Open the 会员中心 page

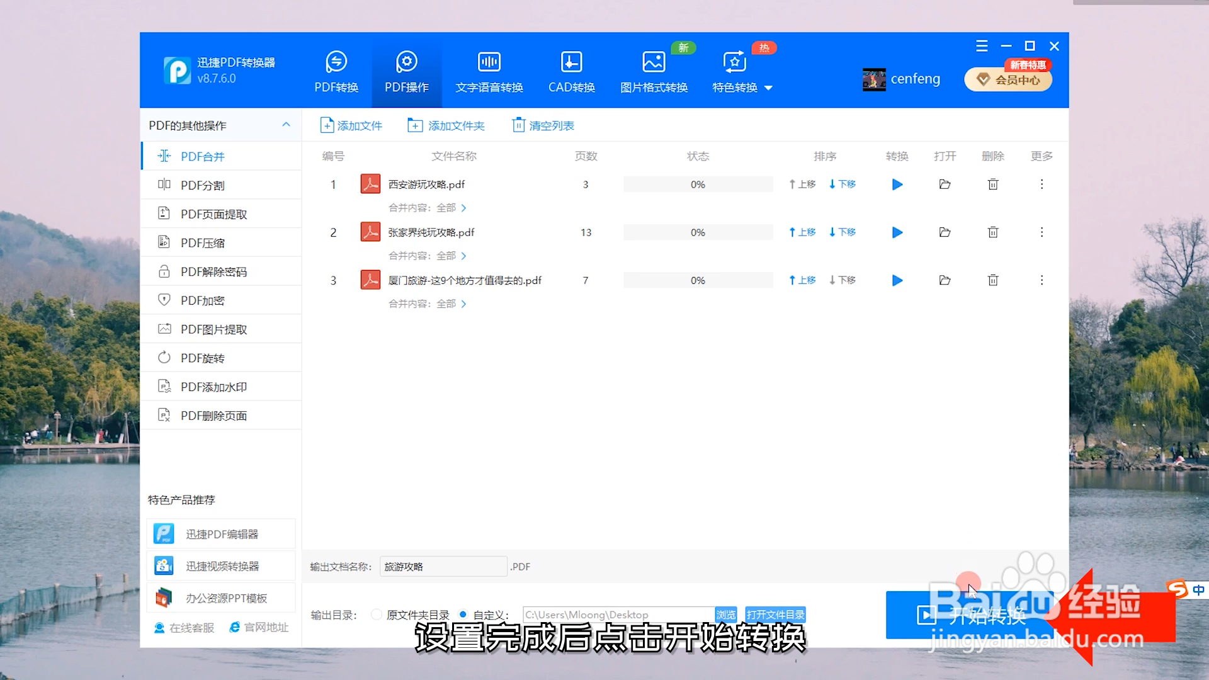pos(1007,79)
